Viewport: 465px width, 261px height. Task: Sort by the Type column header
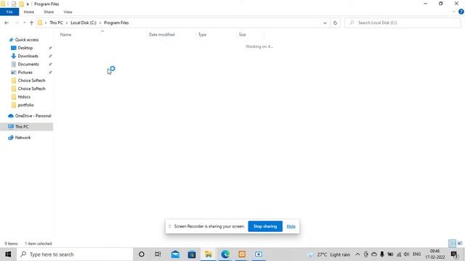[202, 35]
